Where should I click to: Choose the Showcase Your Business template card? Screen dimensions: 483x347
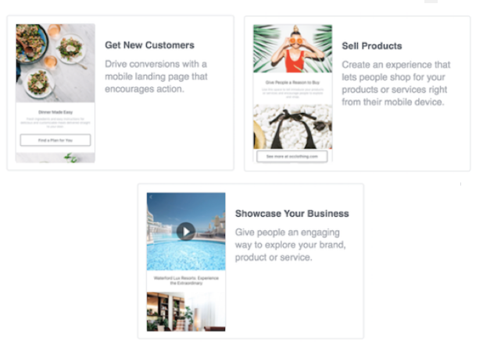click(251, 261)
